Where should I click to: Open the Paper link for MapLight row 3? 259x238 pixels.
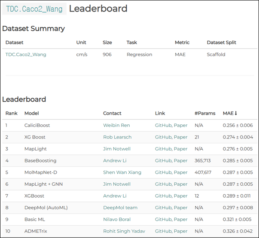[x=180, y=149]
